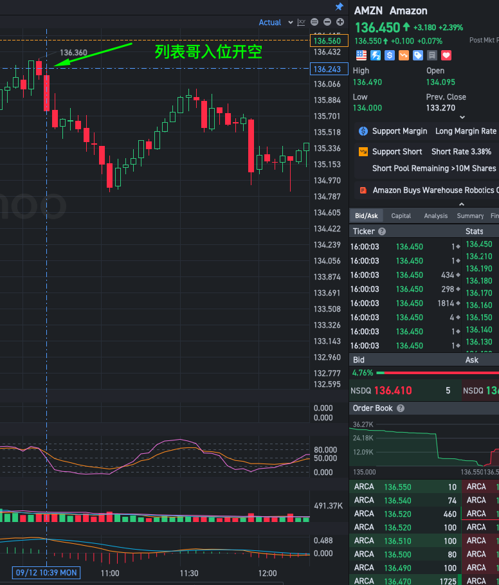Viewport: 499px width, 585px height.
Task: Click the US flag market icon
Action: (x=361, y=55)
